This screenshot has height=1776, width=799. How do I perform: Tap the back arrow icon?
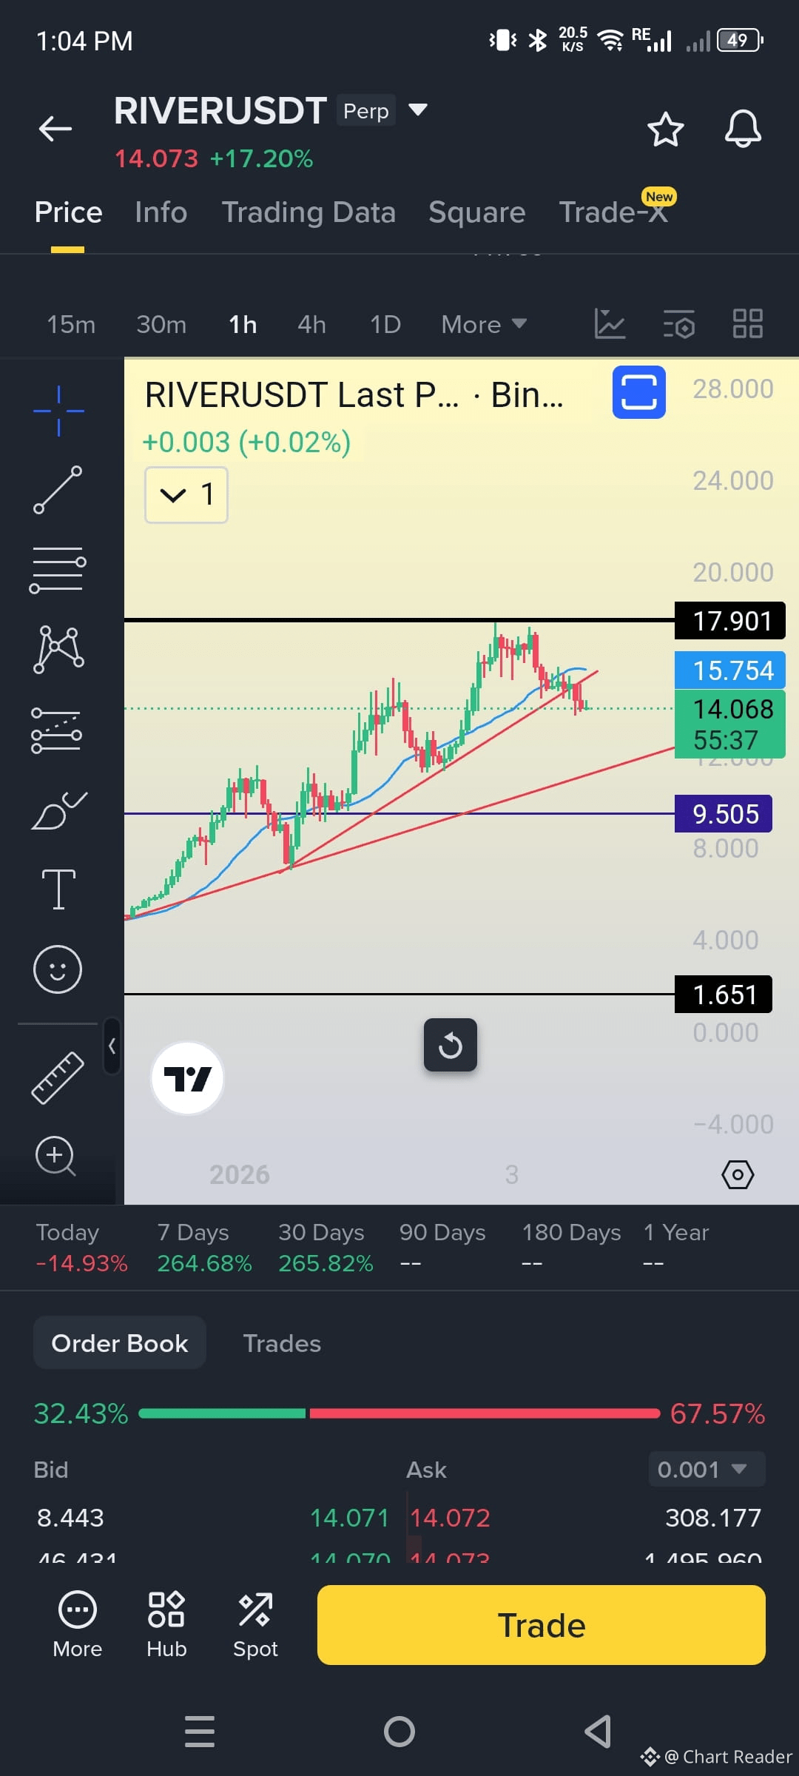[55, 129]
